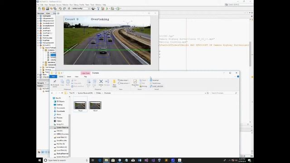Click Select all in ribbon
Viewport: 290px width, 163px height.
pyautogui.click(x=154, y=80)
